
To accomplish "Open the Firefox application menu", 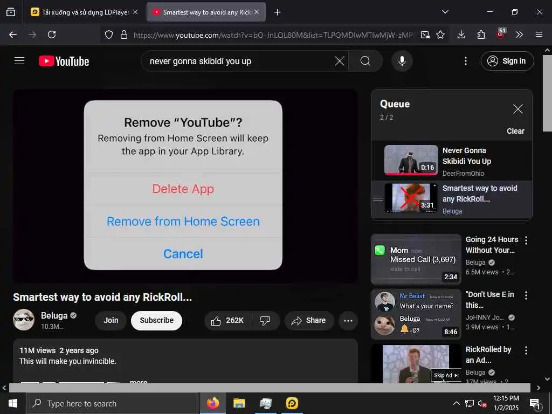I will (x=539, y=34).
